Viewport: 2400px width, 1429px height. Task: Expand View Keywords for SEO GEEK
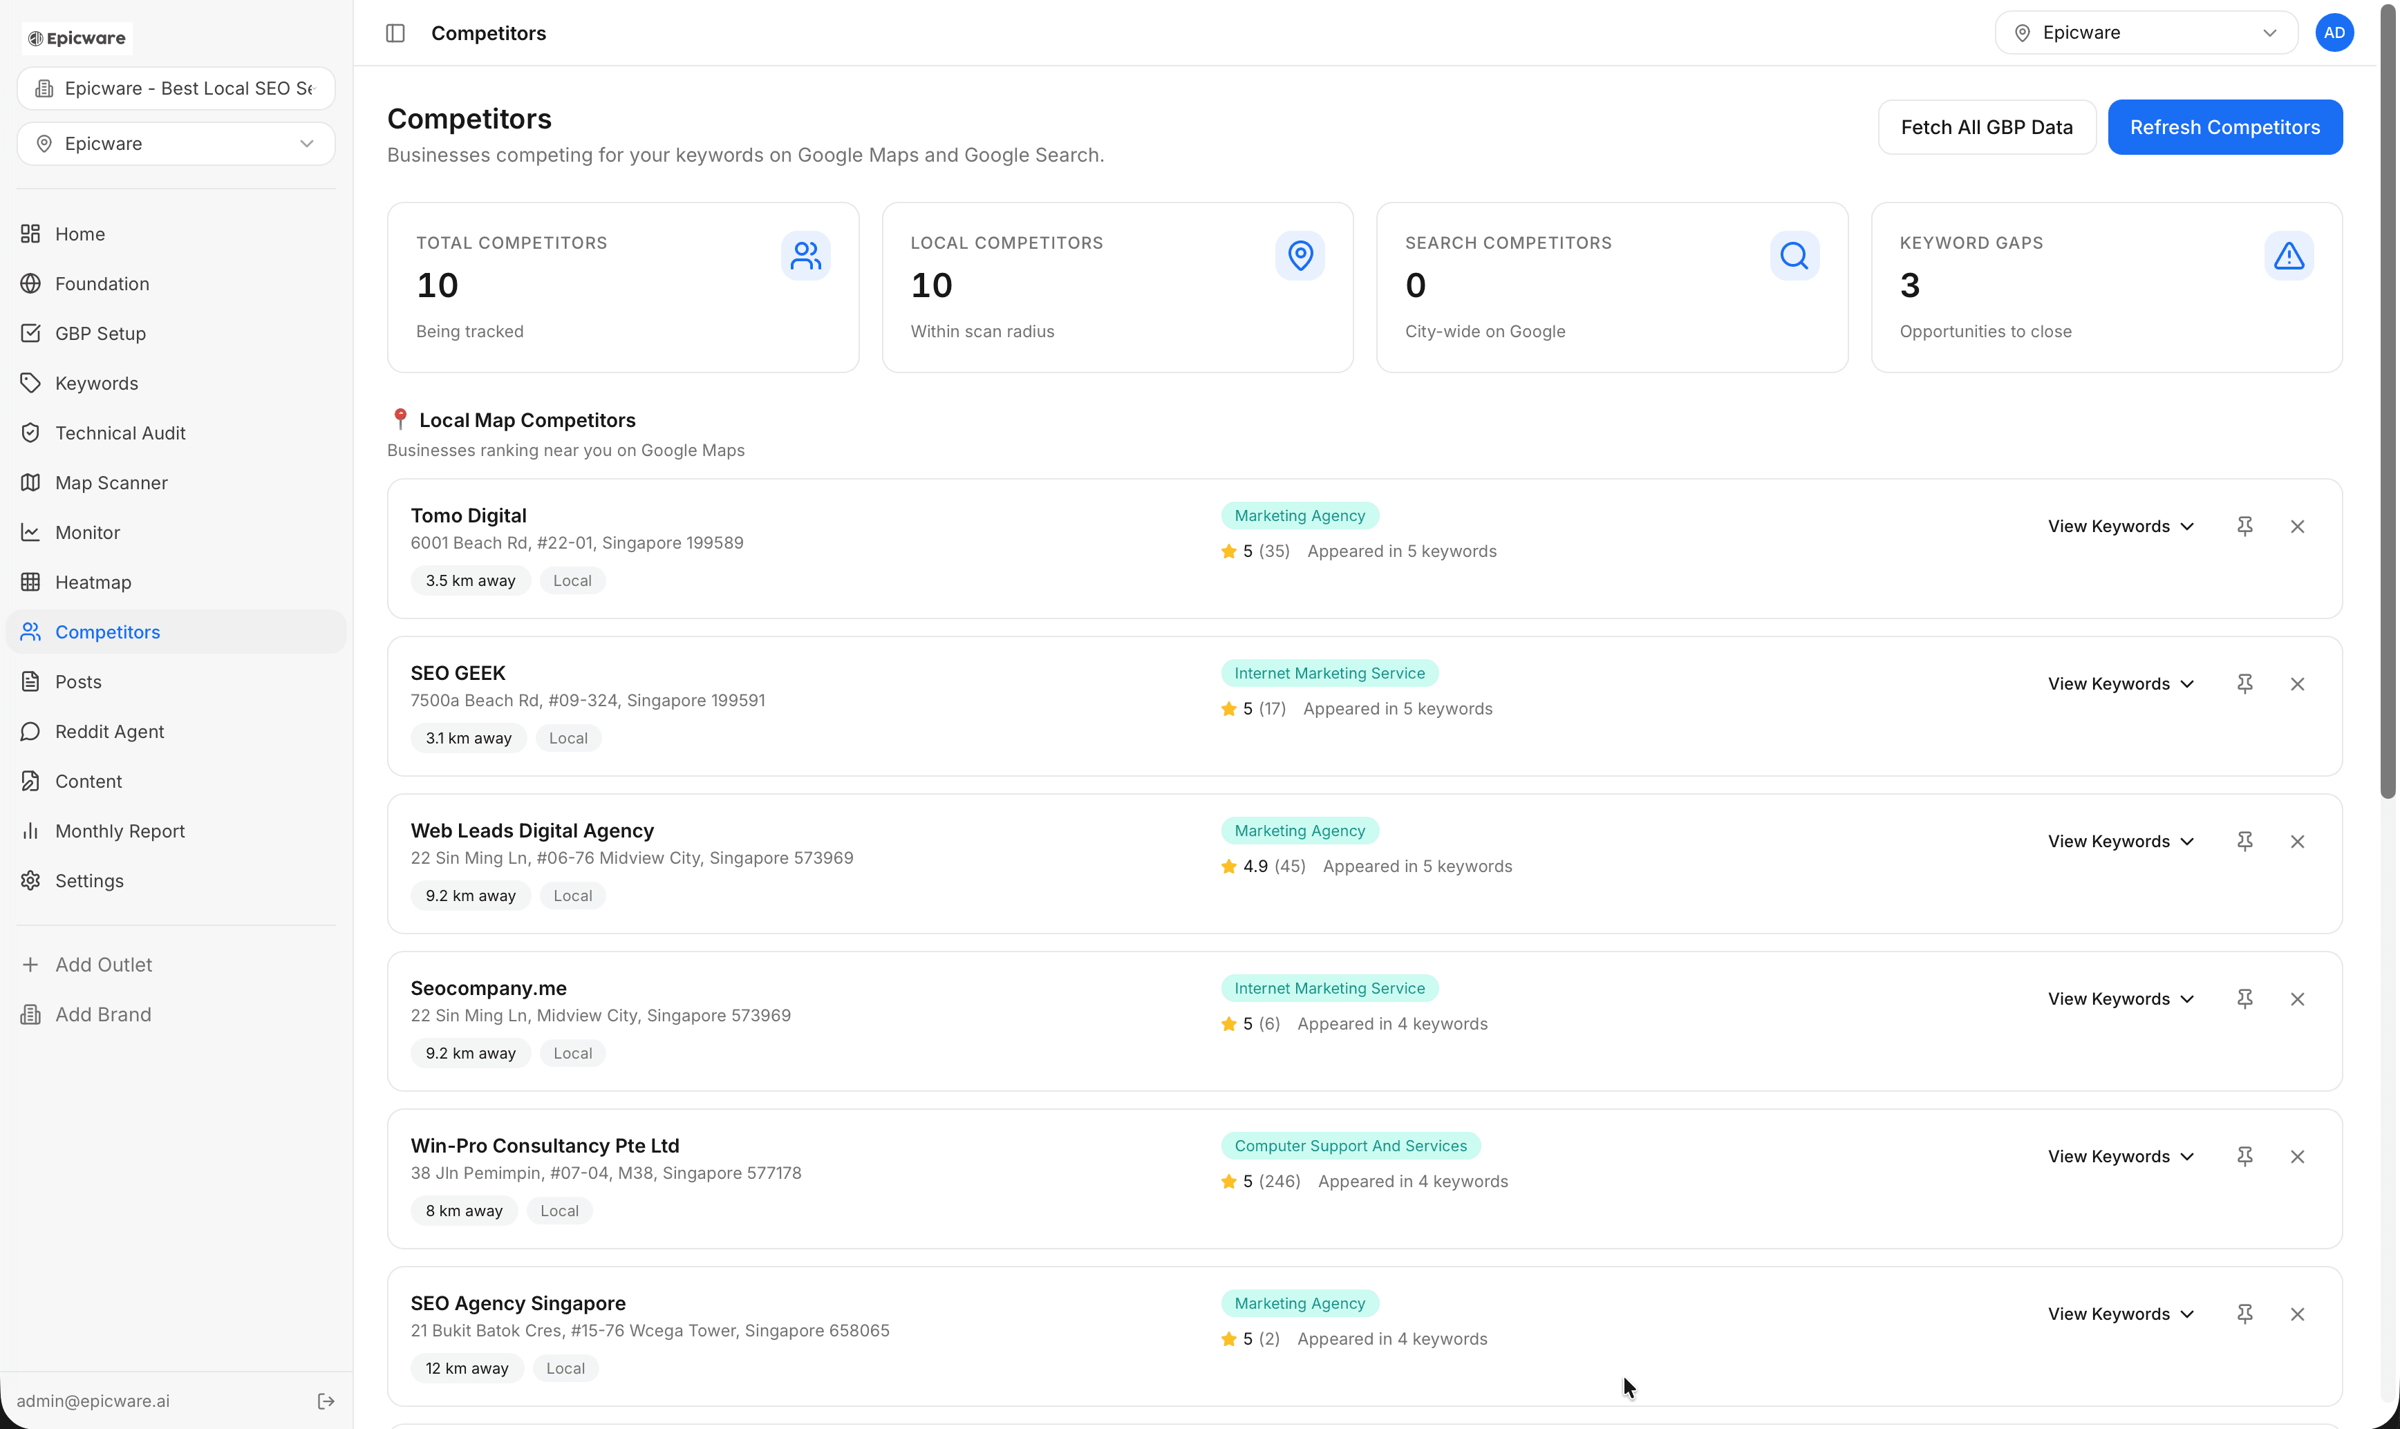pos(2120,683)
